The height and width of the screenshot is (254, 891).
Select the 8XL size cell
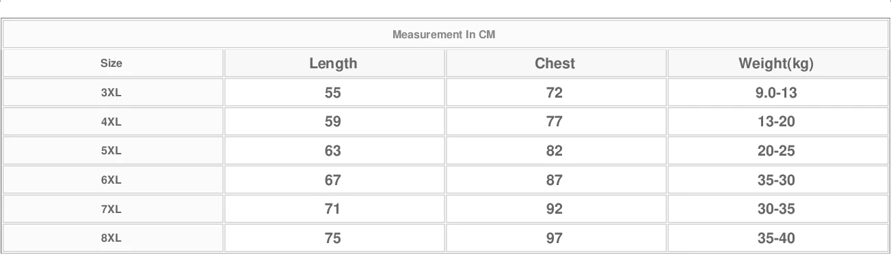pos(111,238)
